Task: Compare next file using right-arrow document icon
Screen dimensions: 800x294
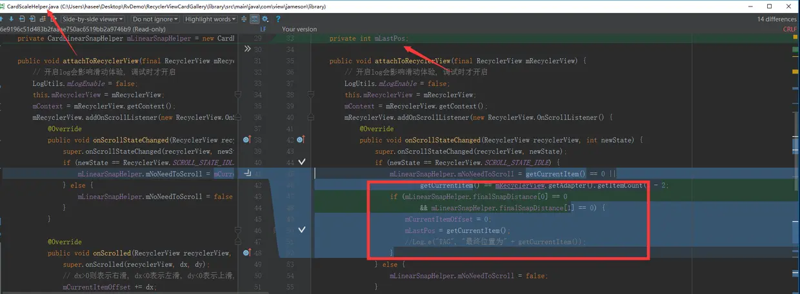Action: point(33,19)
